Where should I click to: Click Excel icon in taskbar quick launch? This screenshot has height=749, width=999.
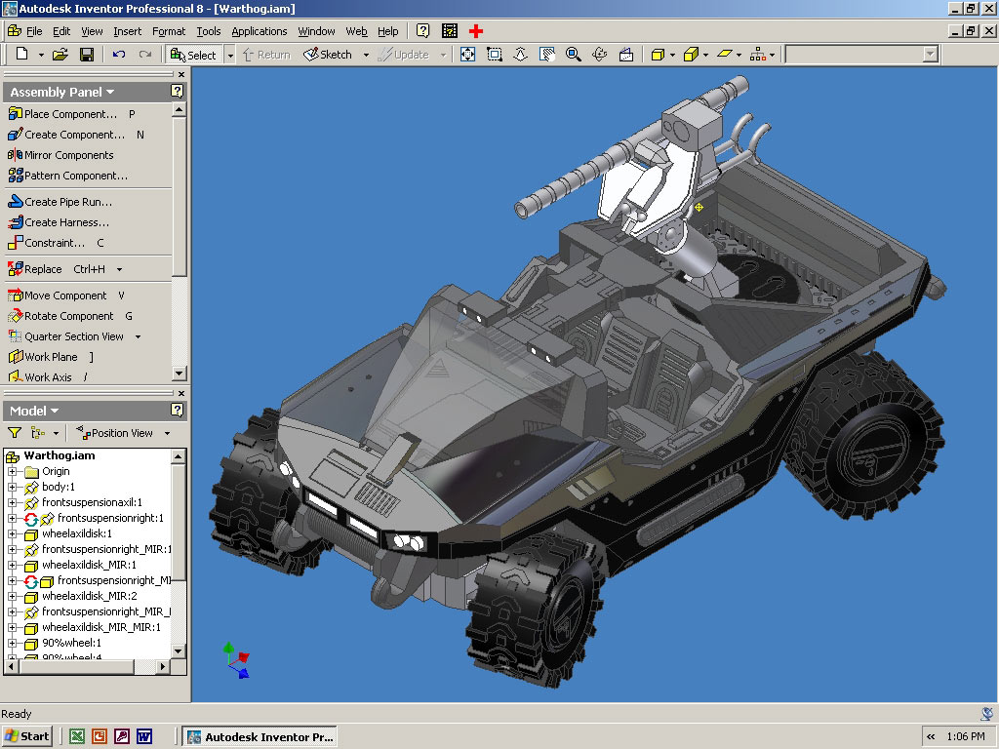pos(76,737)
